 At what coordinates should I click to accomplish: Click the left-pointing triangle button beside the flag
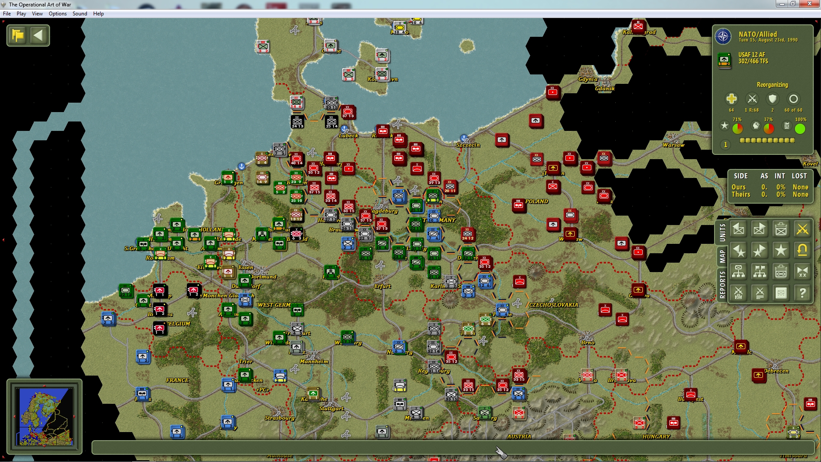[38, 35]
